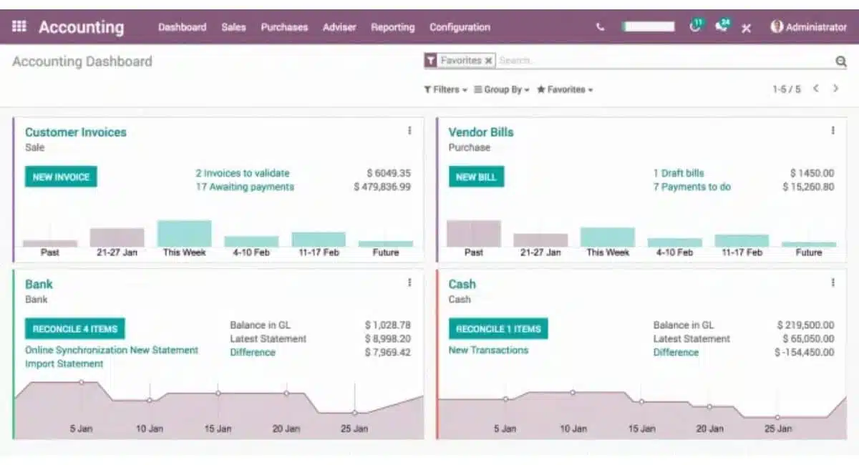This screenshot has width=859, height=465.
Task: Open 17 Awaiting payments link
Action: coord(245,187)
